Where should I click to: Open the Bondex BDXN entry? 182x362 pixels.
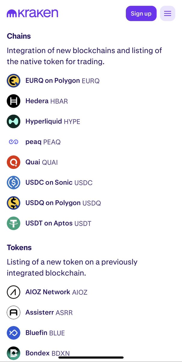click(48, 353)
